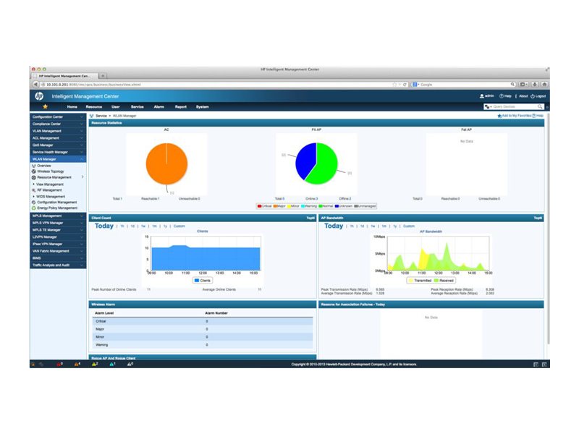Open the Service menu in the top navigation
579x434 pixels.
(x=138, y=106)
